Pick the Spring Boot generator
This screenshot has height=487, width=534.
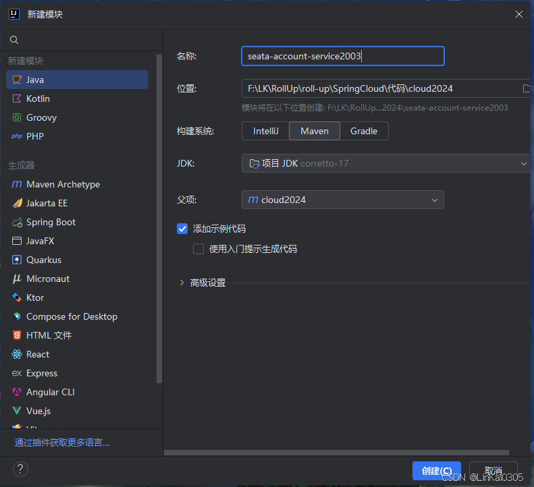[x=77, y=222]
